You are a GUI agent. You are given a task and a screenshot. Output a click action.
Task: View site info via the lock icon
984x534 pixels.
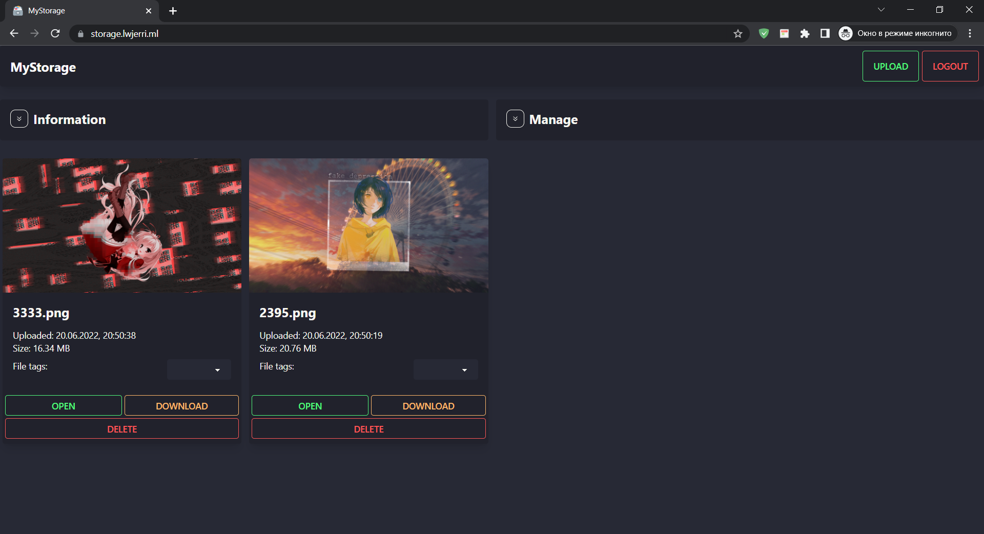point(80,34)
